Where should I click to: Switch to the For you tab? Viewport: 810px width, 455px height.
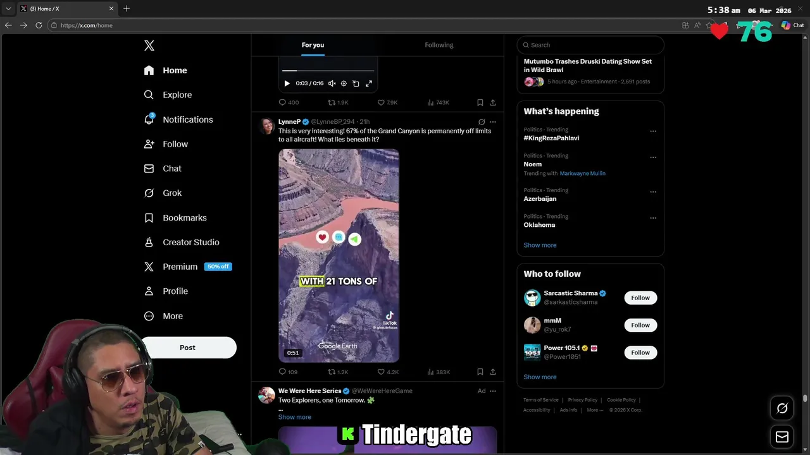point(313,45)
